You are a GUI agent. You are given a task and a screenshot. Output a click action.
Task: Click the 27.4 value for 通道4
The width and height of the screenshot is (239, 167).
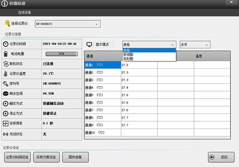point(125,87)
